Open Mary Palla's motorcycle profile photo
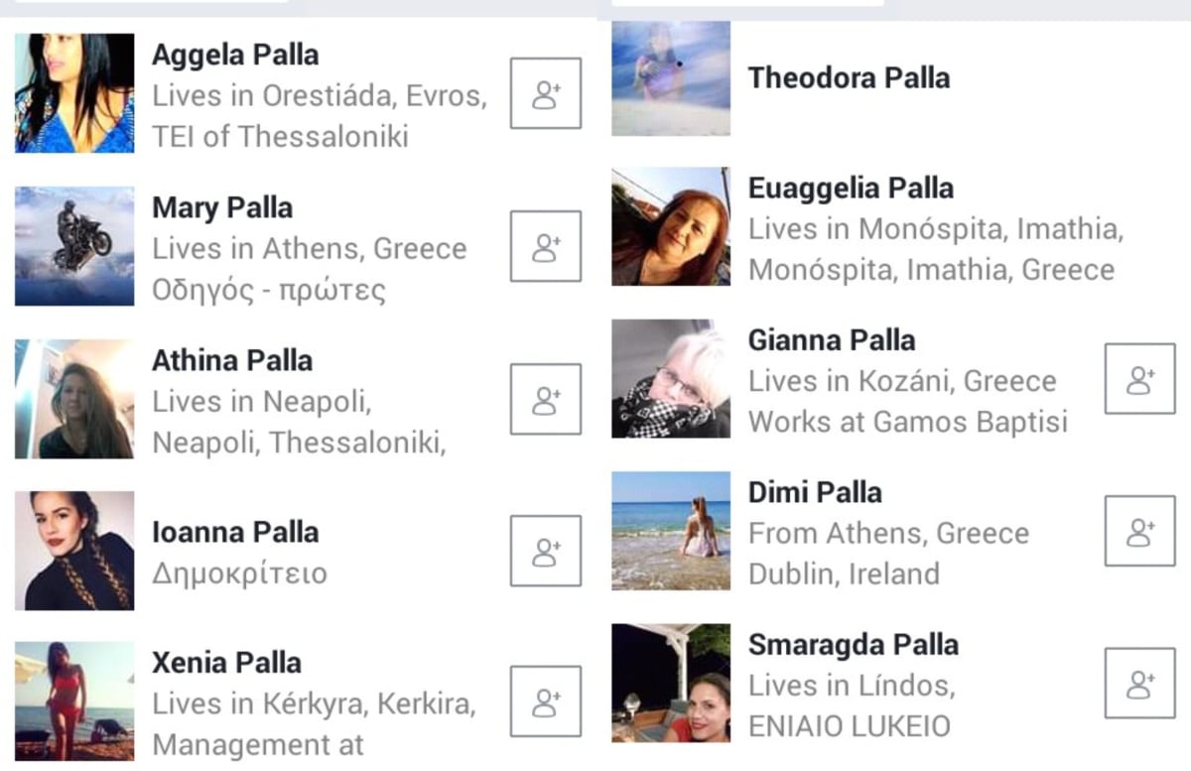The width and height of the screenshot is (1191, 771). [x=74, y=246]
